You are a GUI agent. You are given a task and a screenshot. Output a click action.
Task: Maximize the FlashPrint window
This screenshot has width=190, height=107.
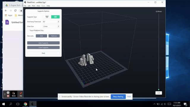coord(155,2)
